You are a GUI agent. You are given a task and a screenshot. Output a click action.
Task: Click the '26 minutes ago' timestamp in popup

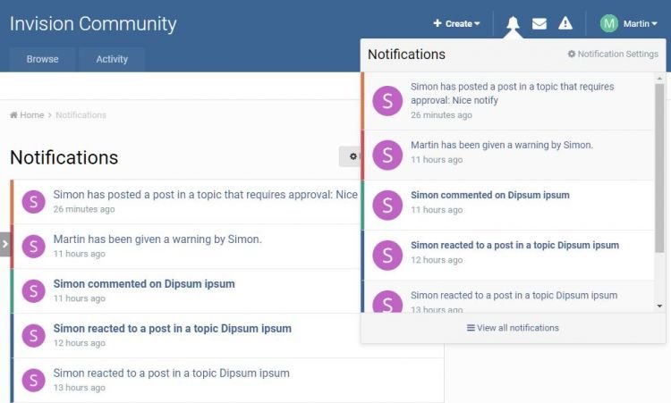coord(441,115)
